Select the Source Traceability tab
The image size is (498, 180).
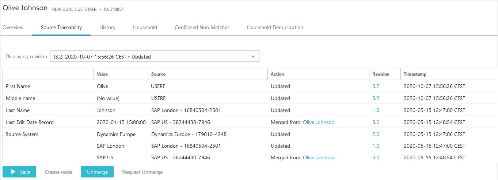(61, 27)
